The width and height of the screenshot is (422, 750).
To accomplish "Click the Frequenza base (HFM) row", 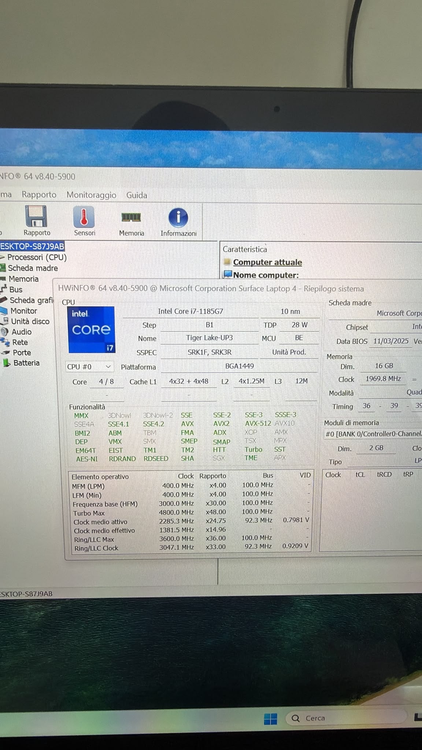I will 191,504.
